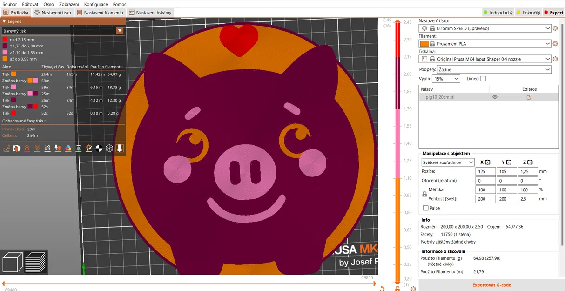This screenshot has width=565, height=291.
Task: Open the Editovat menu
Action: (x=30, y=4)
